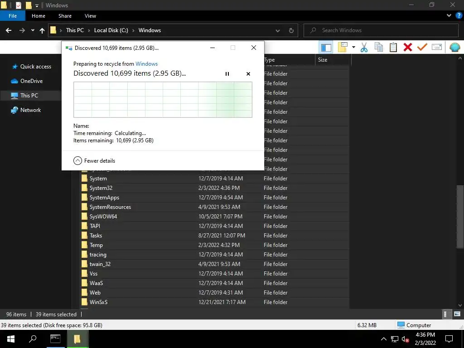Click the Vss folder icon
Viewport: 464px width, 348px height.
[x=84, y=273]
